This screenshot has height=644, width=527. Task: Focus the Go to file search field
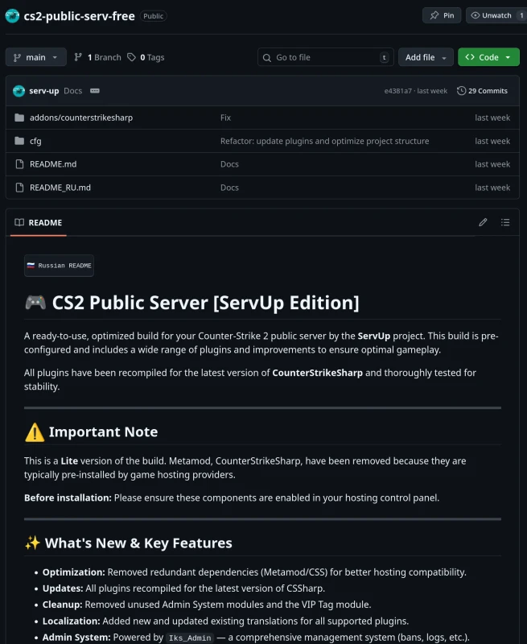click(326, 57)
